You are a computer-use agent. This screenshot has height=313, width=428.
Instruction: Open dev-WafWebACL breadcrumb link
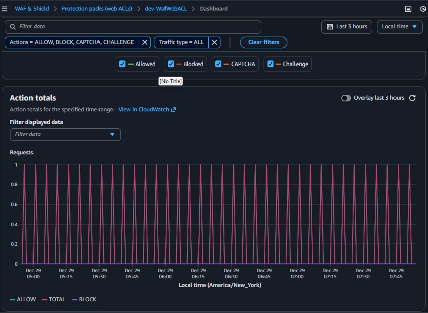point(166,9)
